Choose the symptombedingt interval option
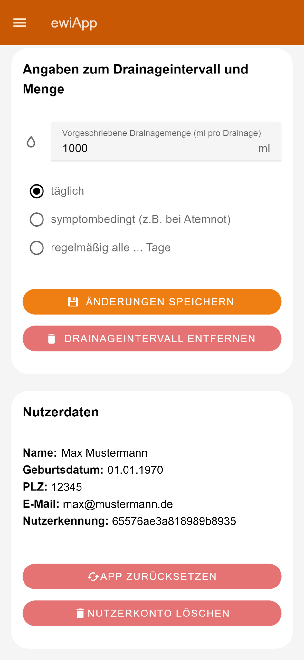The height and width of the screenshot is (660, 304). (x=37, y=219)
